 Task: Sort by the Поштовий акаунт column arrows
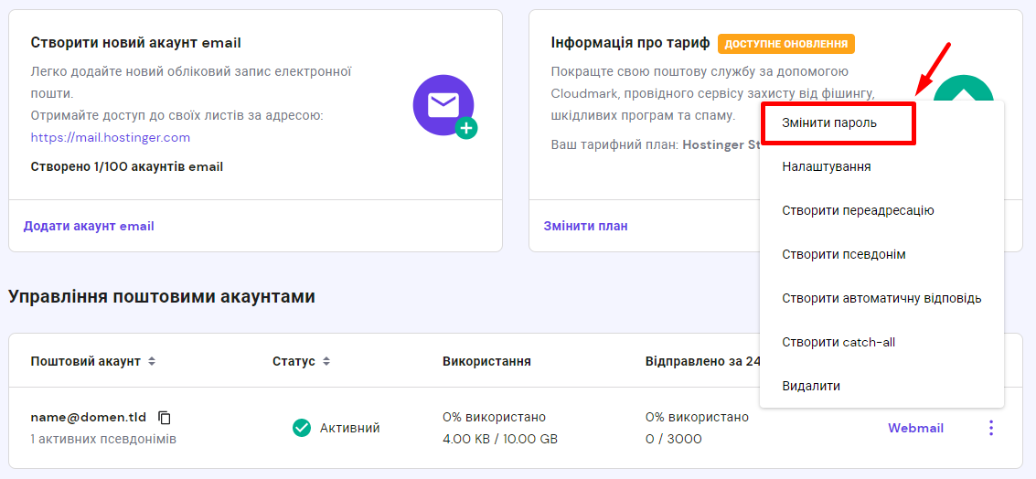152,361
